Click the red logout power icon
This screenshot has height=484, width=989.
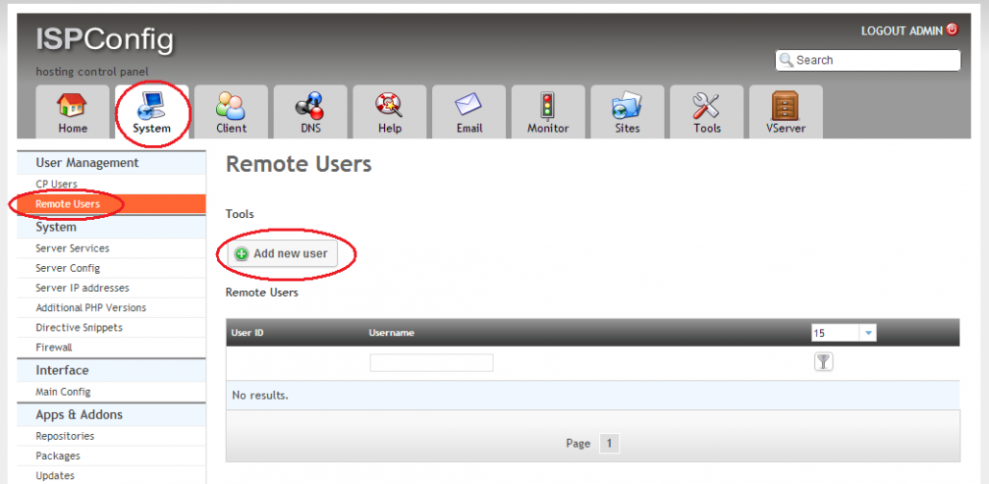(x=953, y=30)
